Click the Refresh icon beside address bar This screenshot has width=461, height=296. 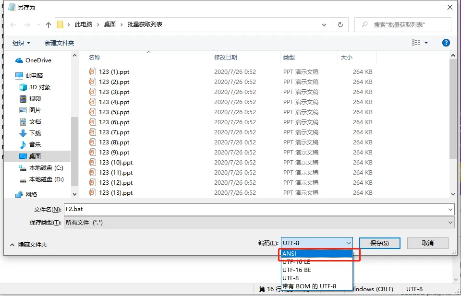340,24
